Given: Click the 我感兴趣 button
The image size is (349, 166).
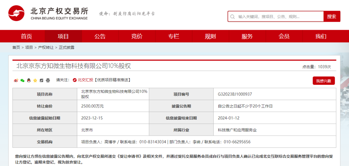Looking at the screenshot, I should click(323, 81).
